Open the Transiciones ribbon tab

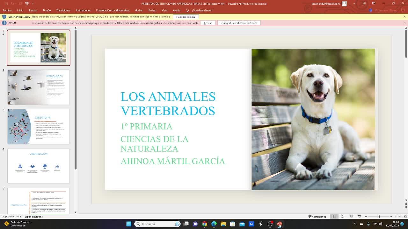(x=63, y=10)
